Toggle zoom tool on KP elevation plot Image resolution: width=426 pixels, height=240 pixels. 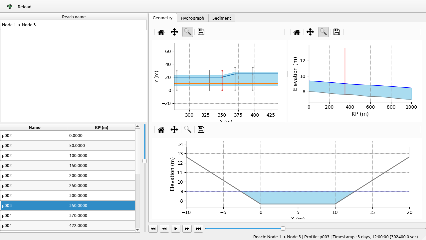(x=323, y=32)
